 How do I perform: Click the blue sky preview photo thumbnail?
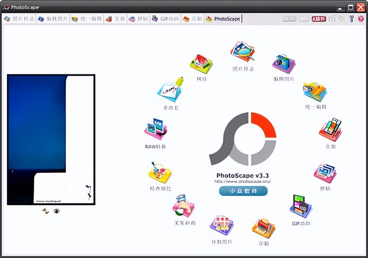coord(51,140)
